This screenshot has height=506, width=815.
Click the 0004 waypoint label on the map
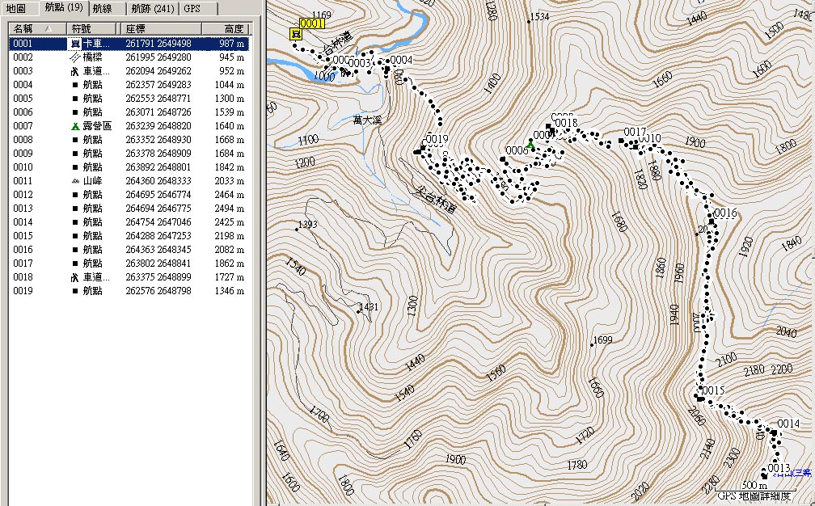point(401,60)
